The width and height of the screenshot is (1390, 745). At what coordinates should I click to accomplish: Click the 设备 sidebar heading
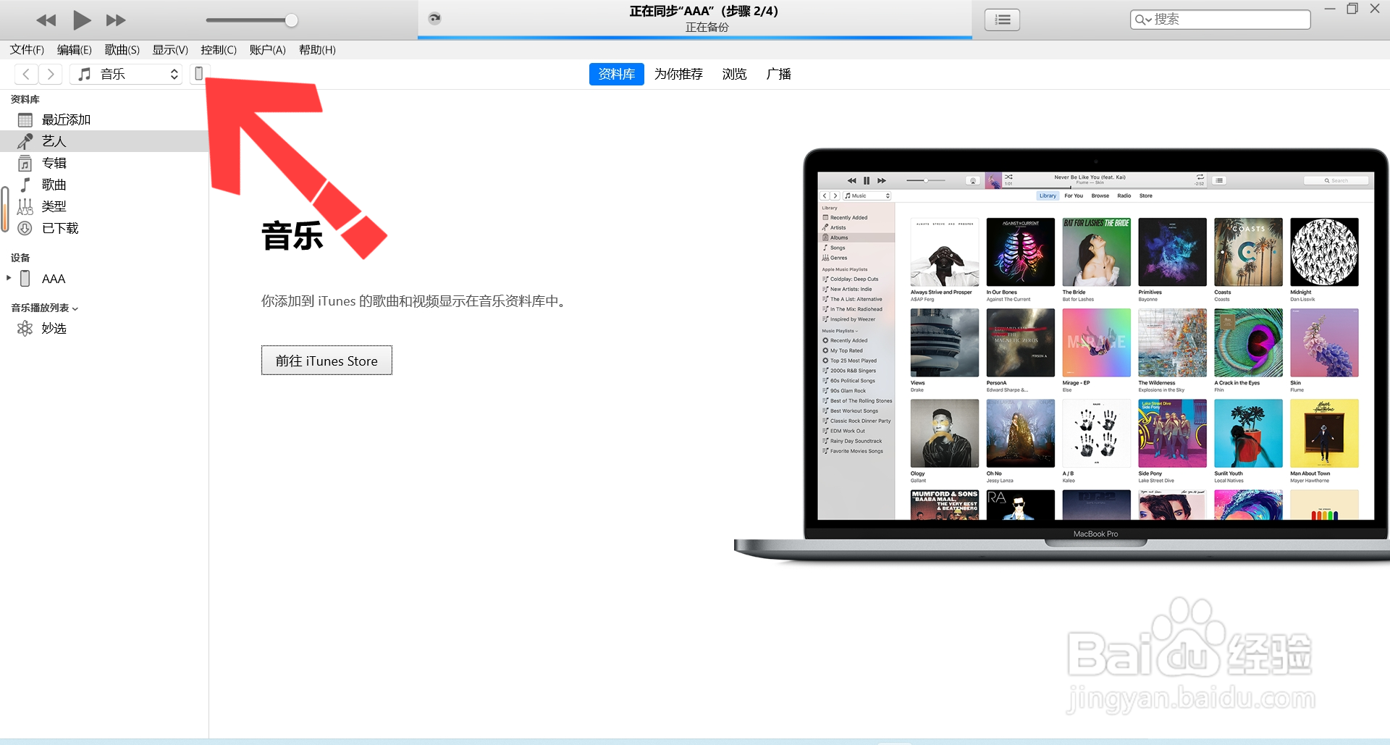coord(20,258)
